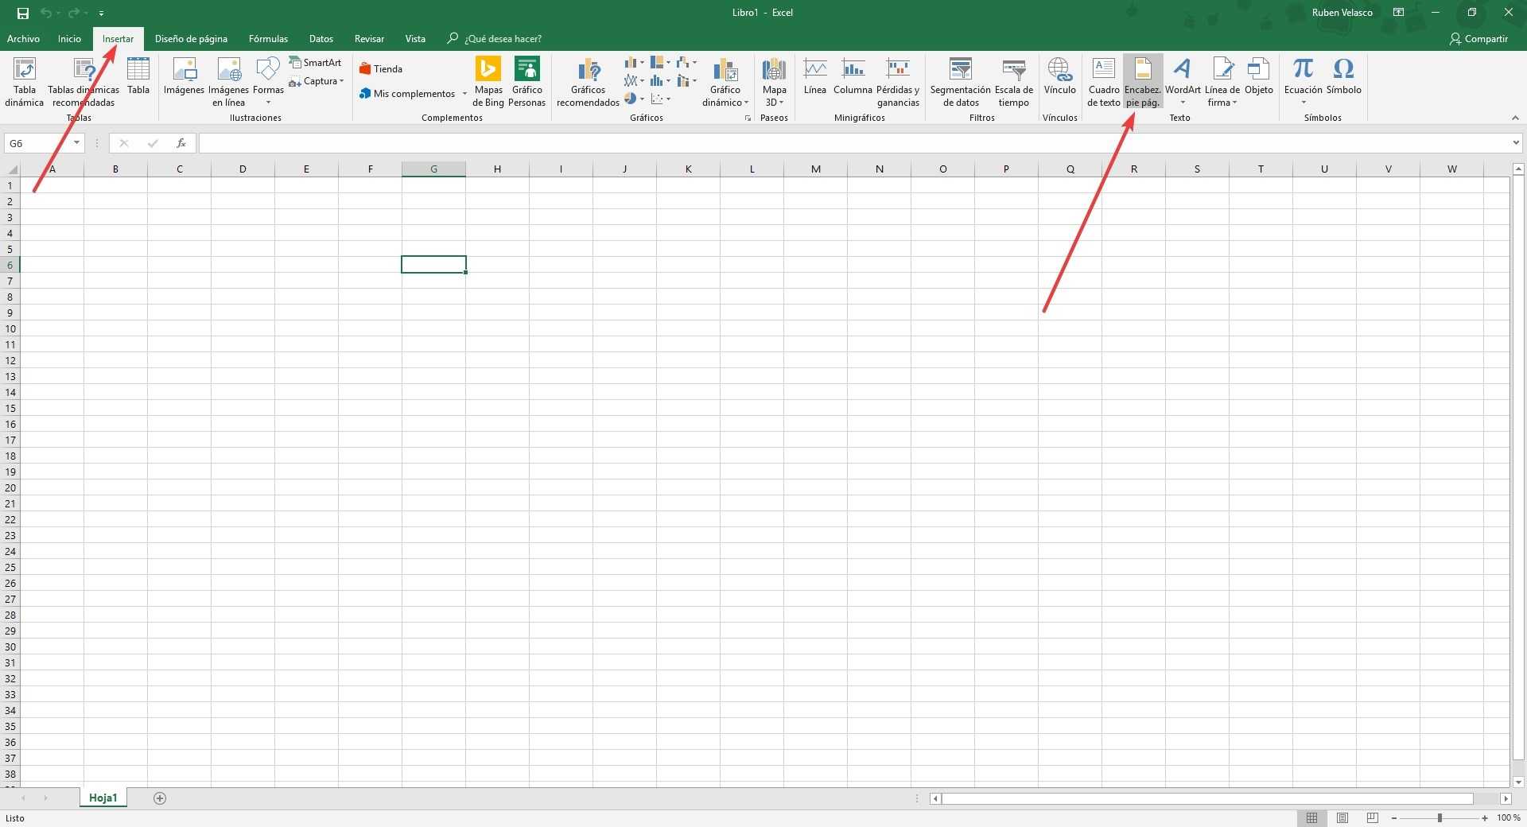Click the Mapas de Bing icon
Viewport: 1527px width, 827px height.
[488, 81]
